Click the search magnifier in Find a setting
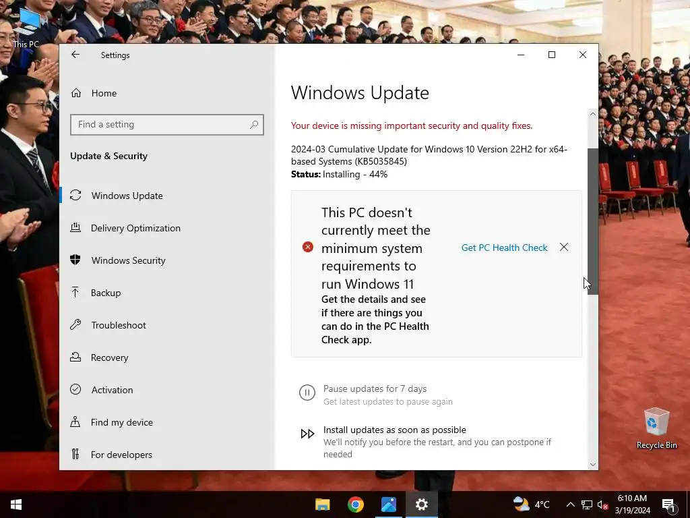 click(x=254, y=125)
